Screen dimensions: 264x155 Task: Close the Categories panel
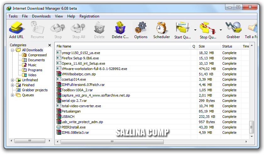point(50,45)
